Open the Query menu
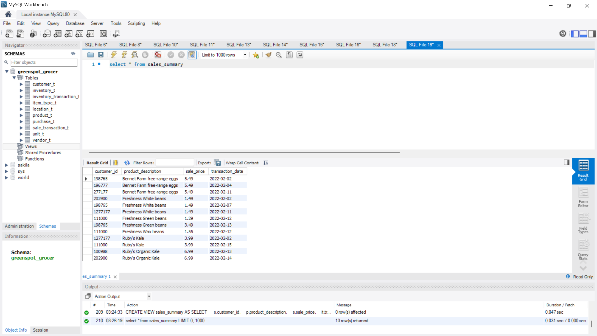Viewport: 597px width, 336px height. [53, 23]
